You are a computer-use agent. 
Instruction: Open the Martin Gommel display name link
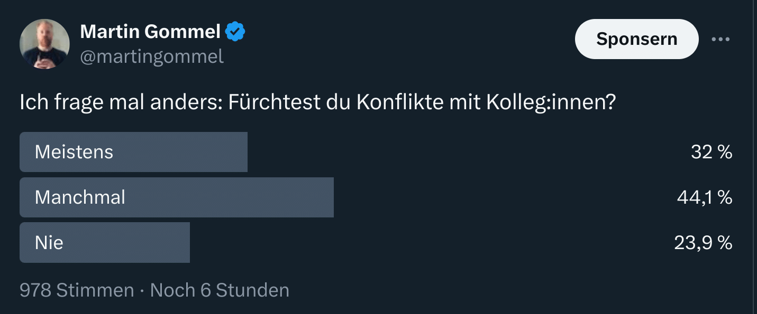150,32
